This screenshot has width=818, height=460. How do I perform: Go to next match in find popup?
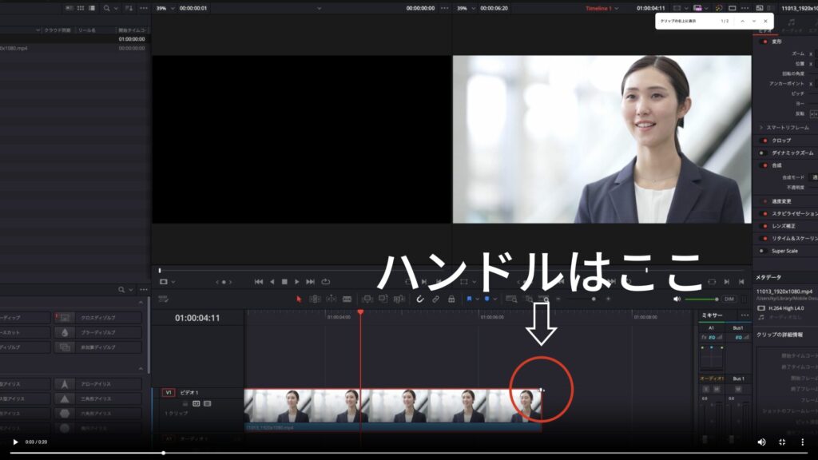tap(754, 22)
